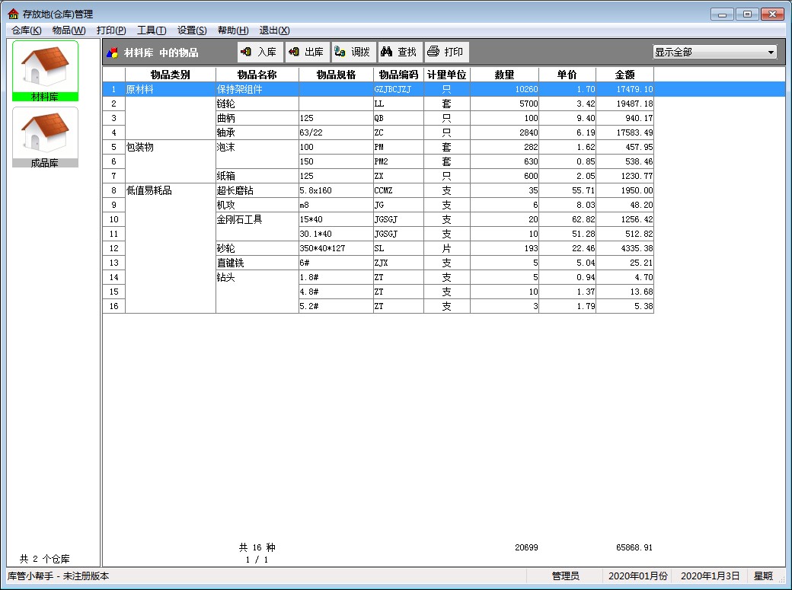Select the 包装物 category cell
Viewport: 792px width, 590px height.
(170, 147)
